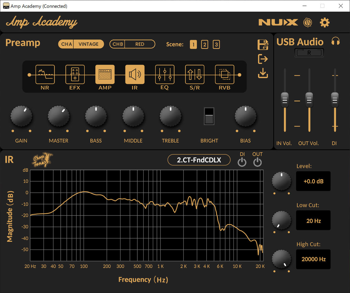350x293 pixels.
Task: Open settings with the gear icon
Action: pos(325,22)
